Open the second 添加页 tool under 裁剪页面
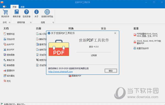Image resolution: width=165 pixels, height=105 pixels. (x=41, y=65)
